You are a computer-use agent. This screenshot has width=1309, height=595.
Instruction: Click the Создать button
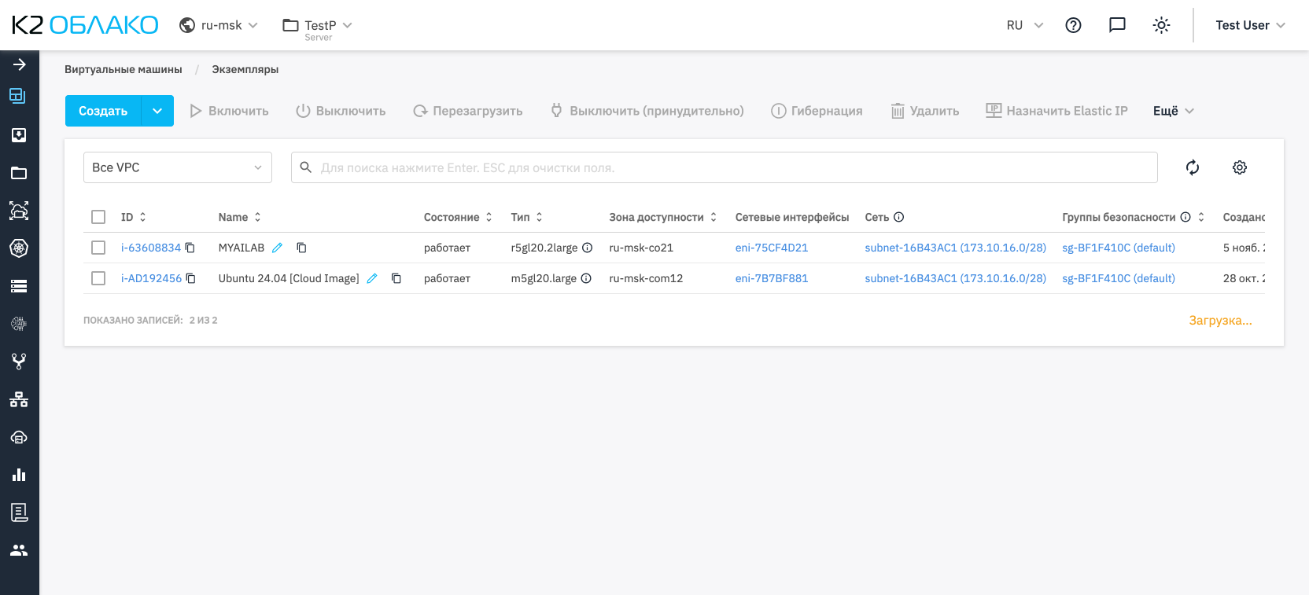[x=103, y=111]
